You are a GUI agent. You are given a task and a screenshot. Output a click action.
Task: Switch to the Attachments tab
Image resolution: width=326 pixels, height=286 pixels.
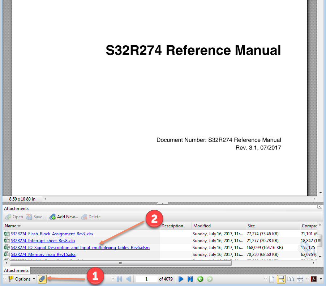(x=16, y=270)
